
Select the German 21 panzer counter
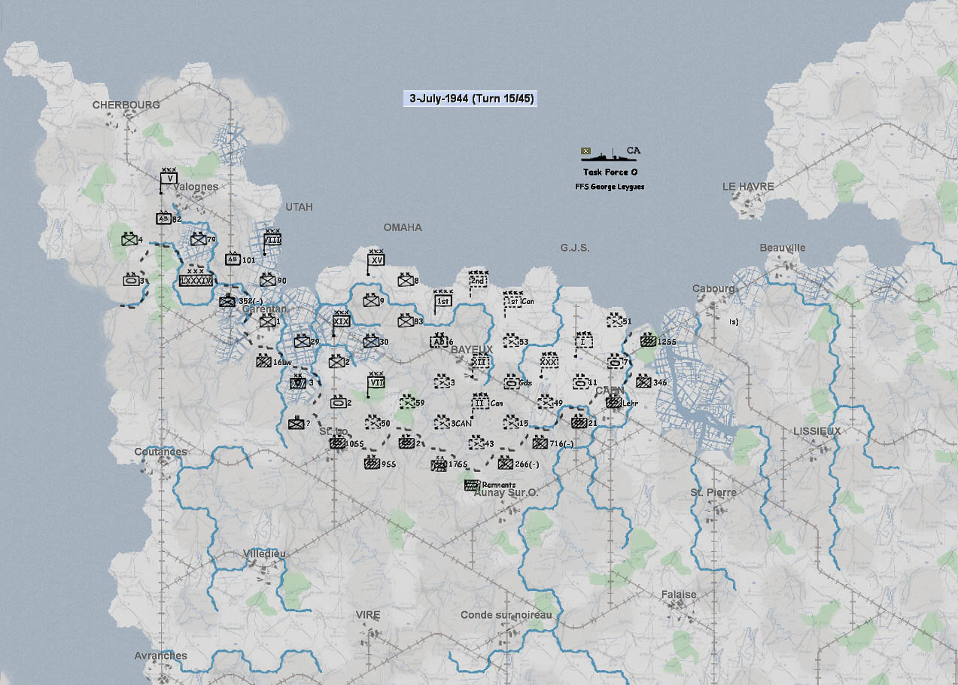[579, 422]
